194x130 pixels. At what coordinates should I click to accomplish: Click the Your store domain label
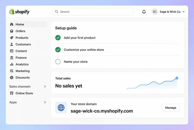84,104
